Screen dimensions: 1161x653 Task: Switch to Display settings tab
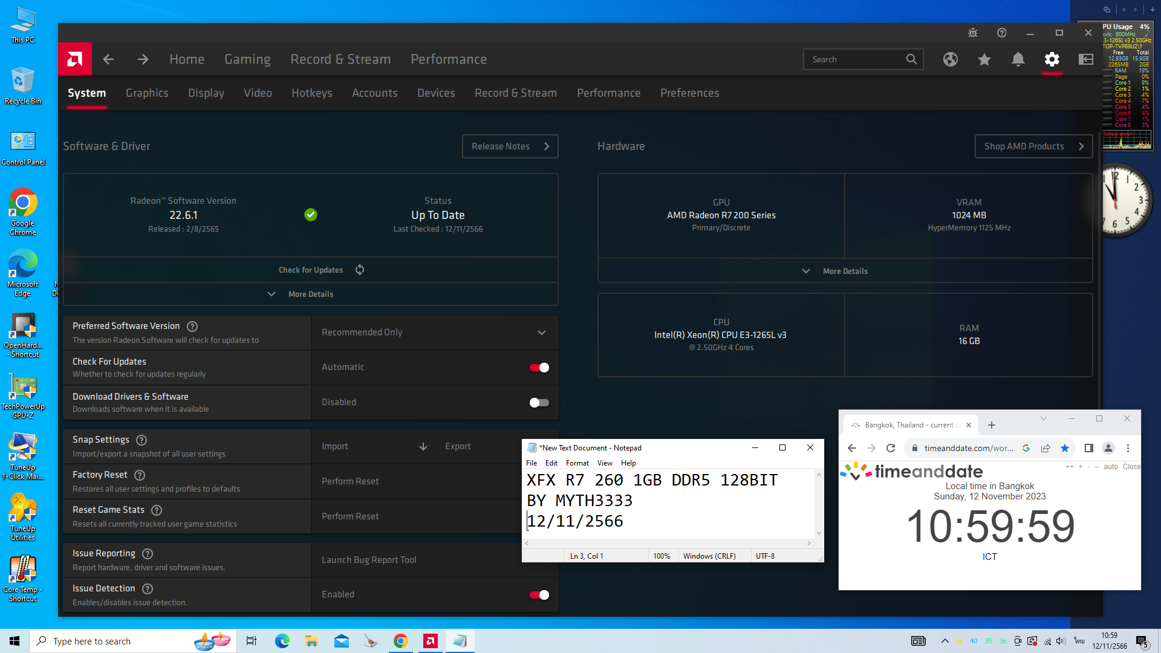(206, 93)
